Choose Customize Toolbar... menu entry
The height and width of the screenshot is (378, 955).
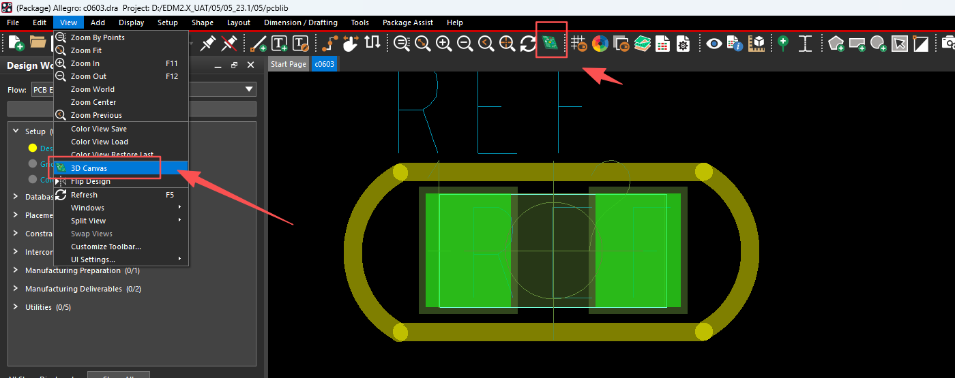pyautogui.click(x=106, y=247)
